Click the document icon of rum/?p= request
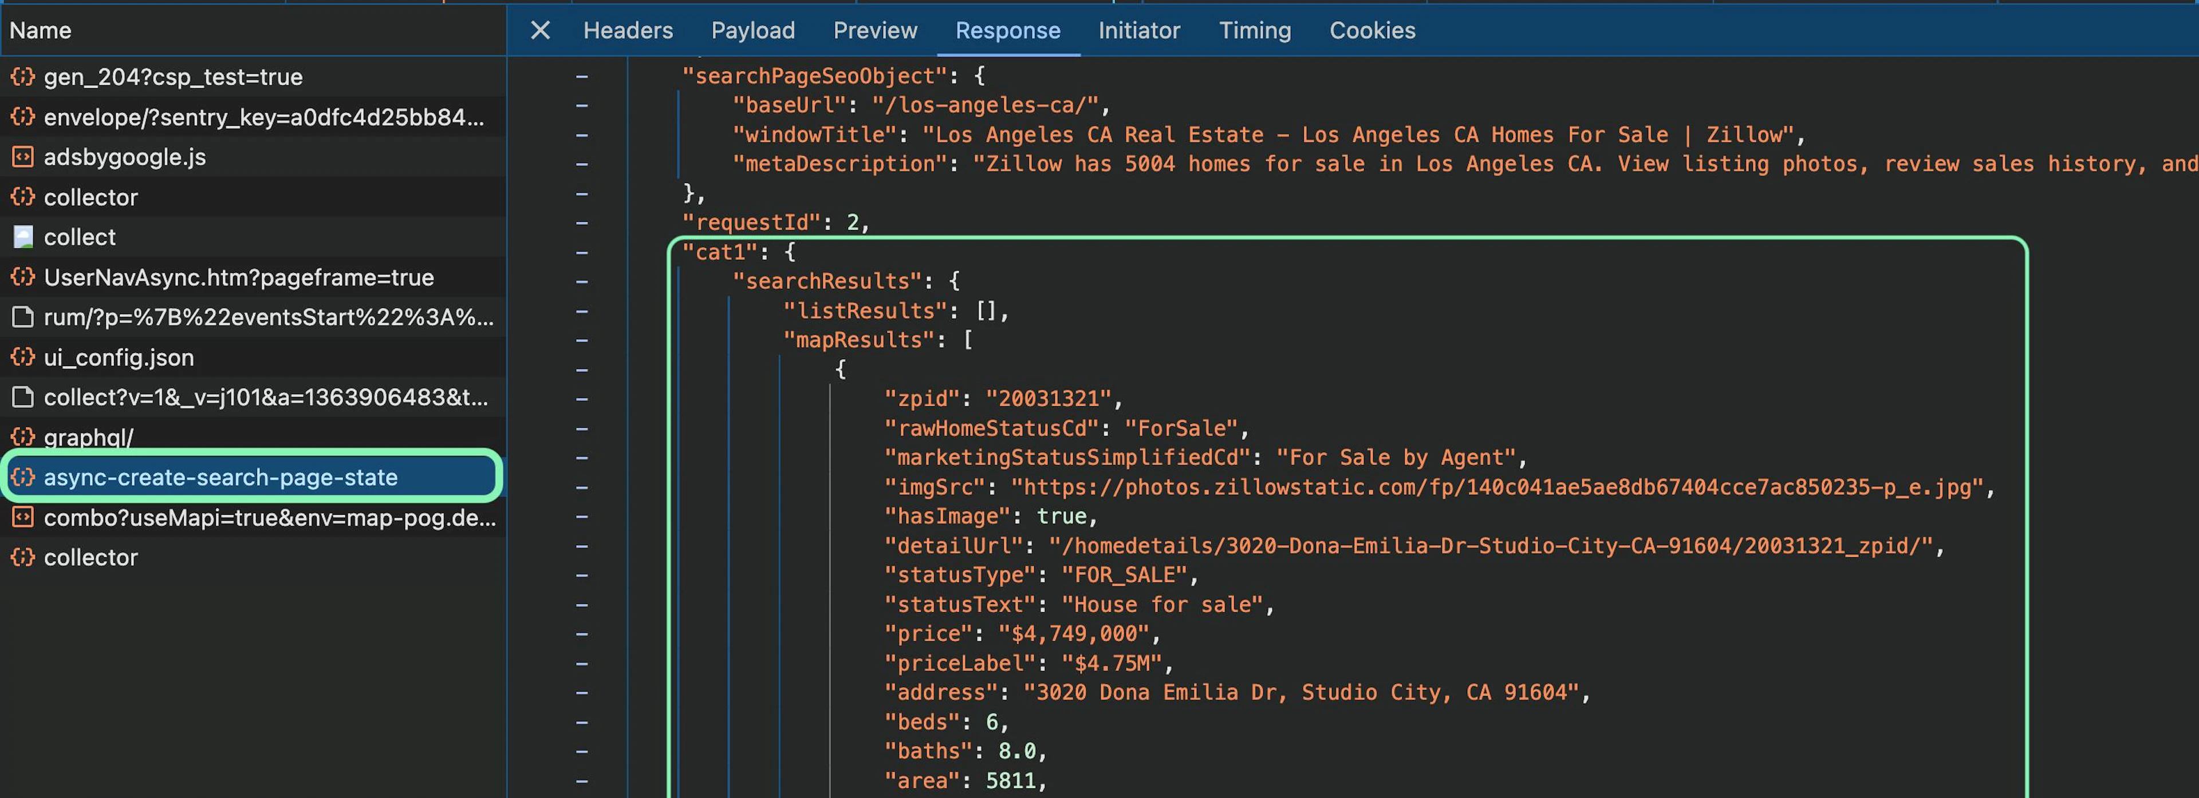The height and width of the screenshot is (798, 2199). coord(23,317)
